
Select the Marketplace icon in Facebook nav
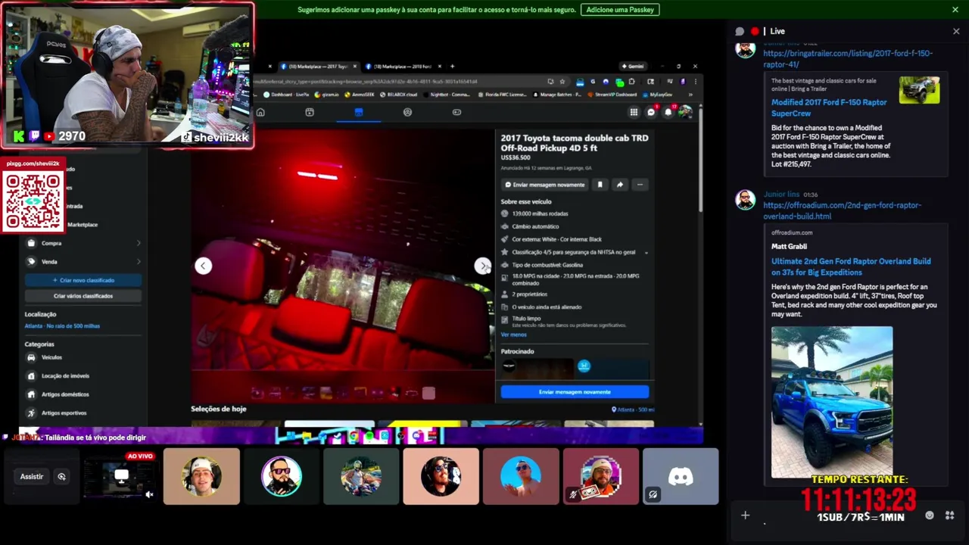pos(359,112)
